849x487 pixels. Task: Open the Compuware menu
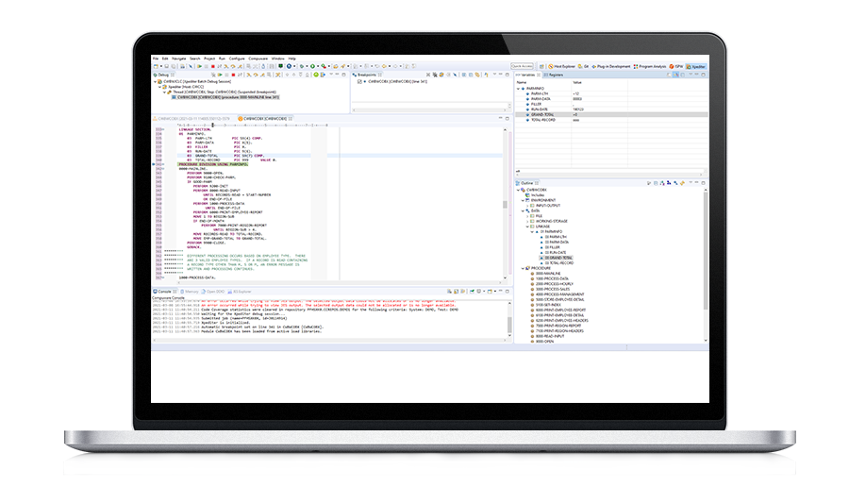[258, 59]
